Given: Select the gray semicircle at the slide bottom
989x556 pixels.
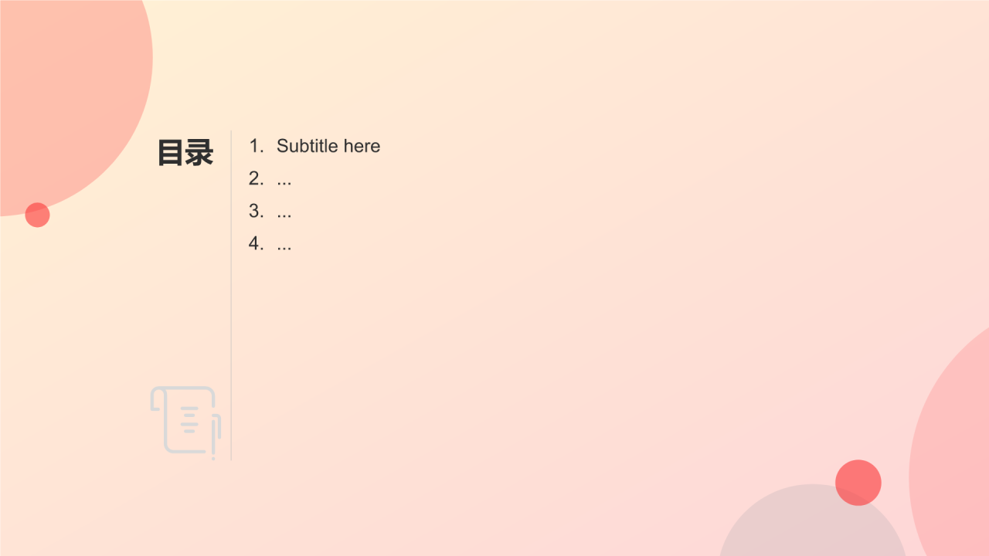Looking at the screenshot, I should (813, 521).
